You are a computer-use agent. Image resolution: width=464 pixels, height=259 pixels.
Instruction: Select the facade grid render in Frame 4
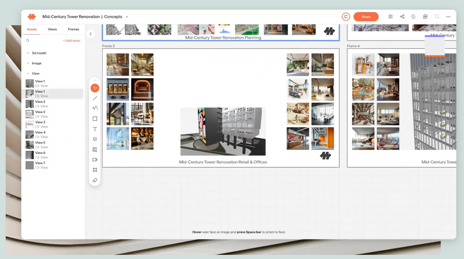click(433, 102)
